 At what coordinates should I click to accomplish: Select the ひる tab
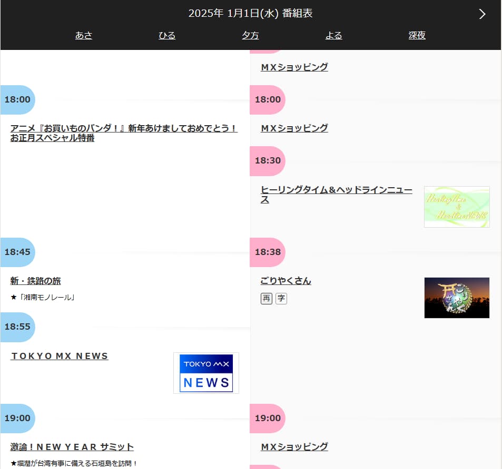coord(167,36)
